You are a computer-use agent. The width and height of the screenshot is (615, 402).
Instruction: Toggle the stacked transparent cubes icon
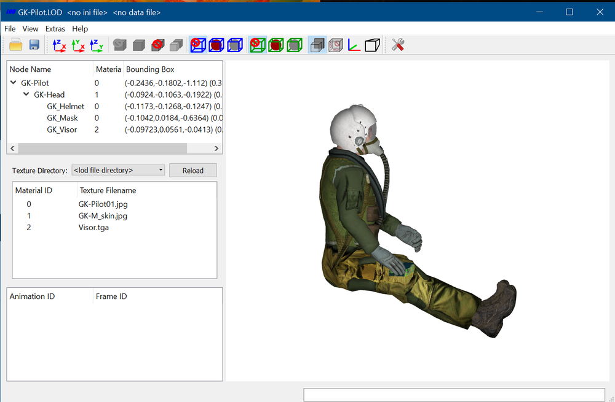(317, 45)
